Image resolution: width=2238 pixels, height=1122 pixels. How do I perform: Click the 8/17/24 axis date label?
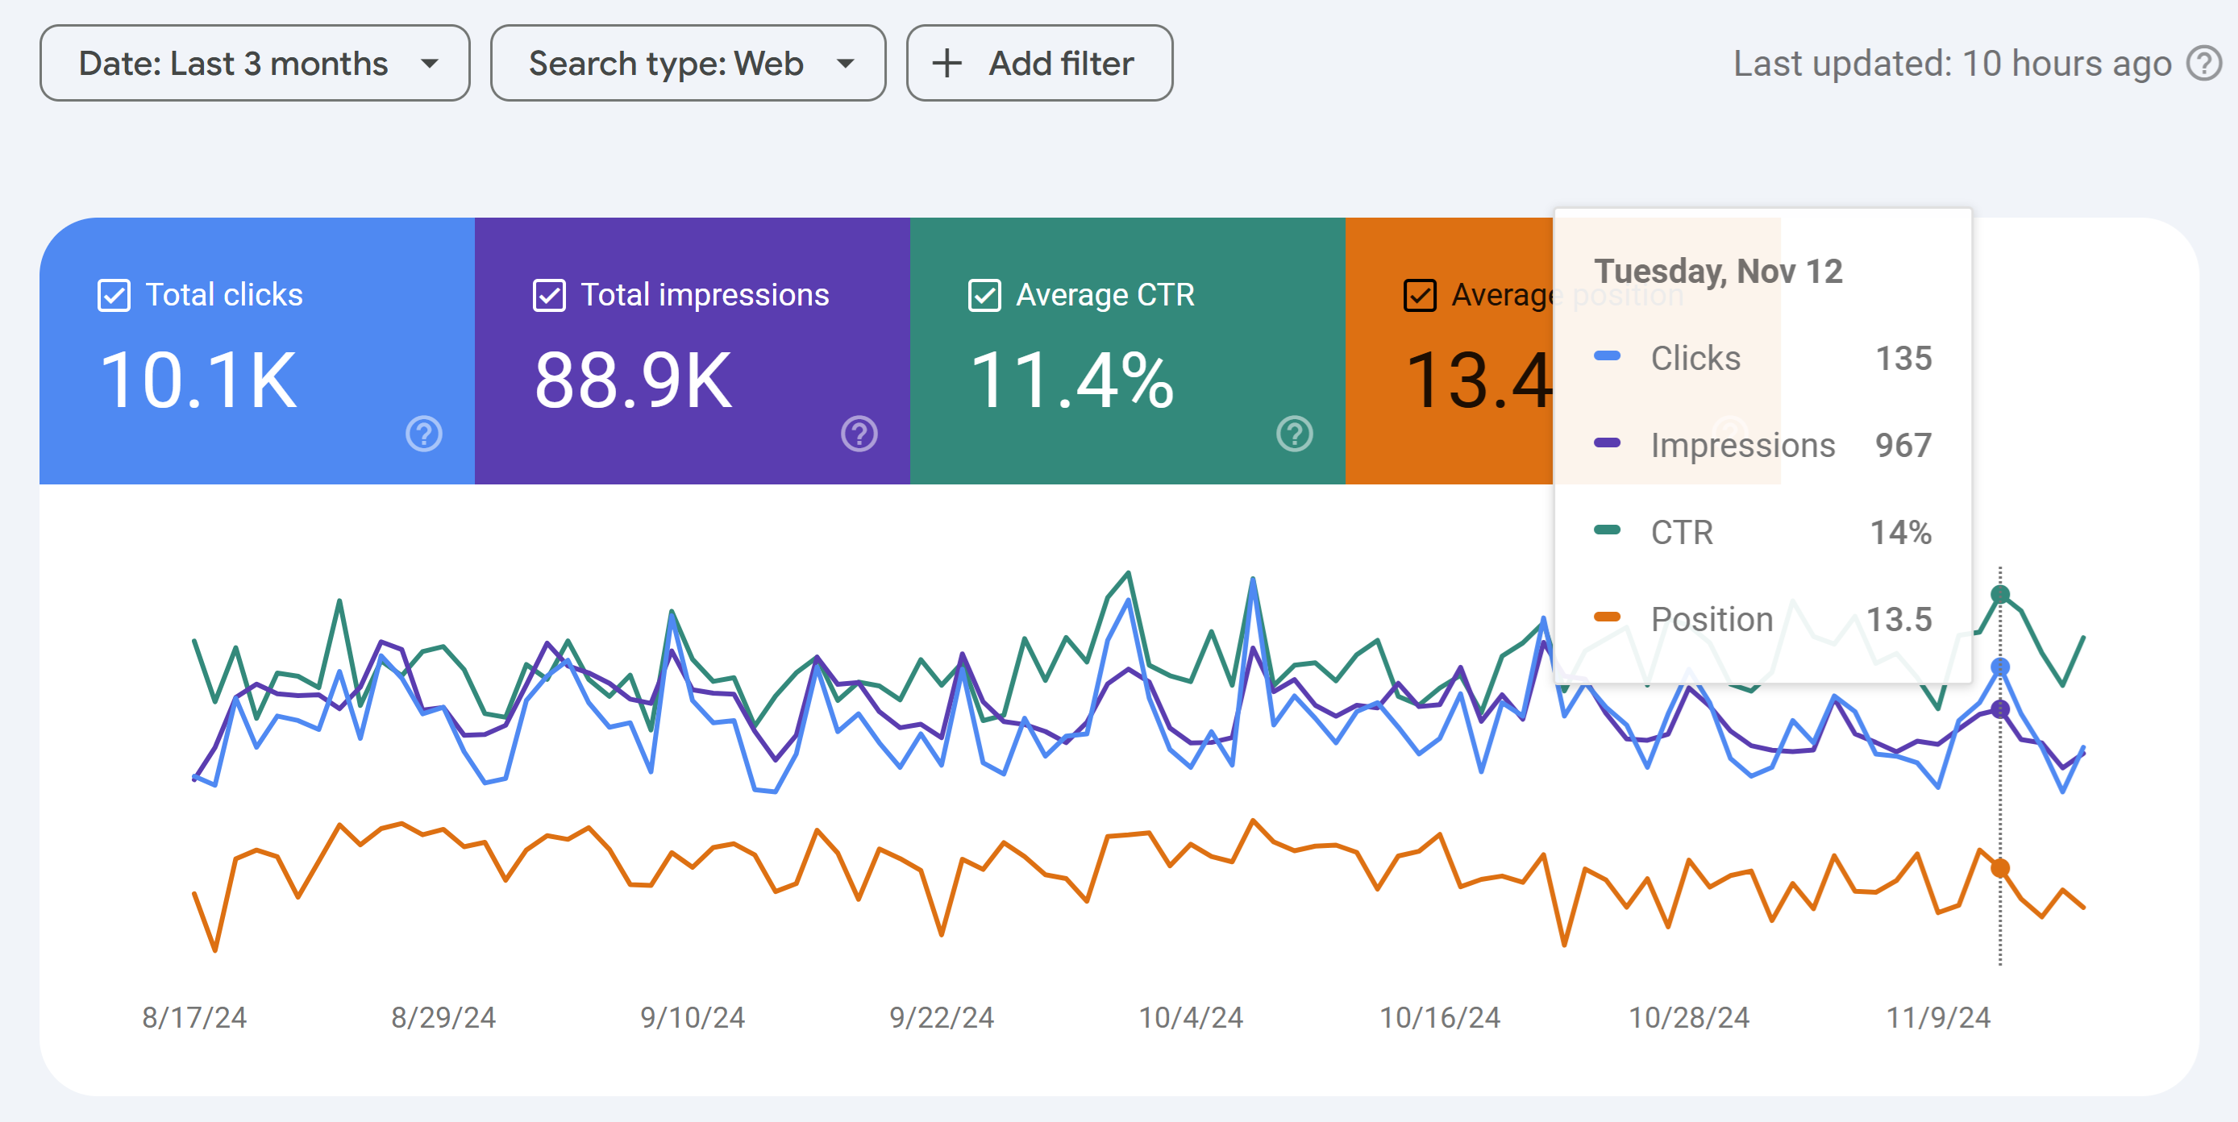coord(194,1017)
